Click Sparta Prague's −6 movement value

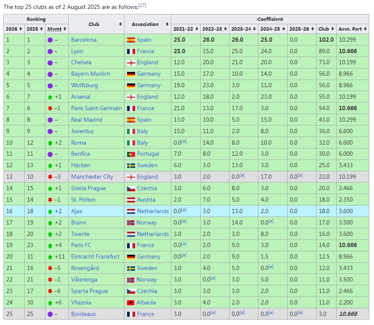(57, 291)
